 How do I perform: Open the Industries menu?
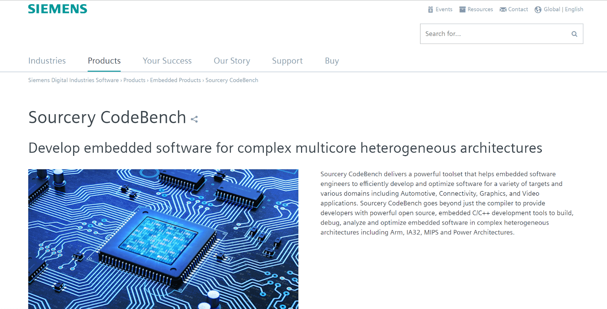pos(47,61)
